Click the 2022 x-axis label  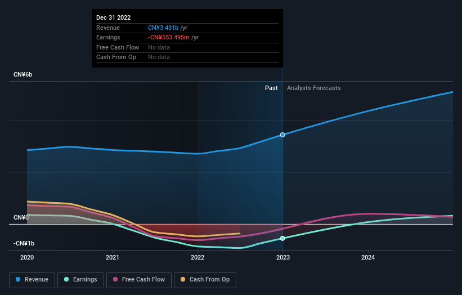[x=198, y=257]
